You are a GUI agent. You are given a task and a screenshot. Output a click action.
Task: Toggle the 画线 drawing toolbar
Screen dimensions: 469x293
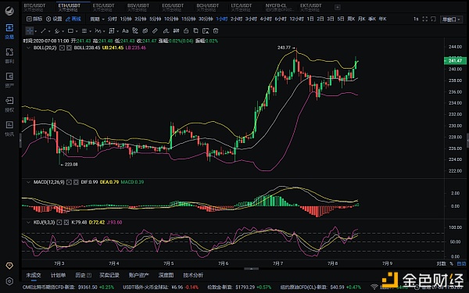point(73,19)
